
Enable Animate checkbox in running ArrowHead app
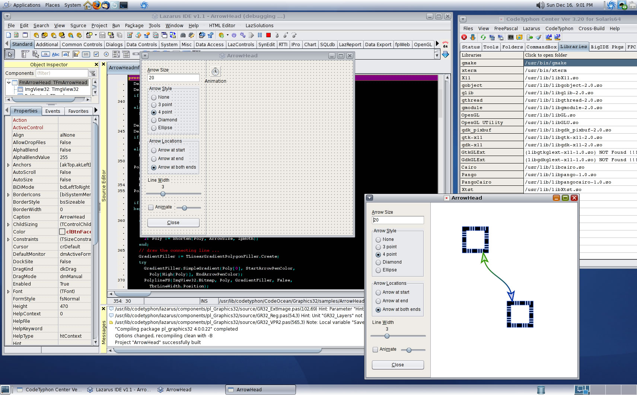[375, 349]
